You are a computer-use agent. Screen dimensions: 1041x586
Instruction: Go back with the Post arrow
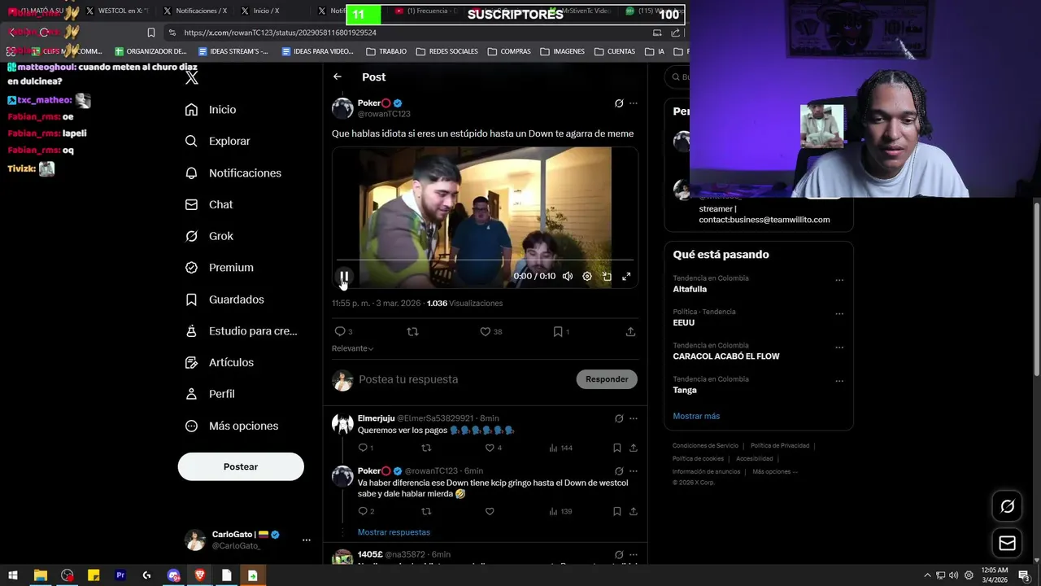click(338, 77)
